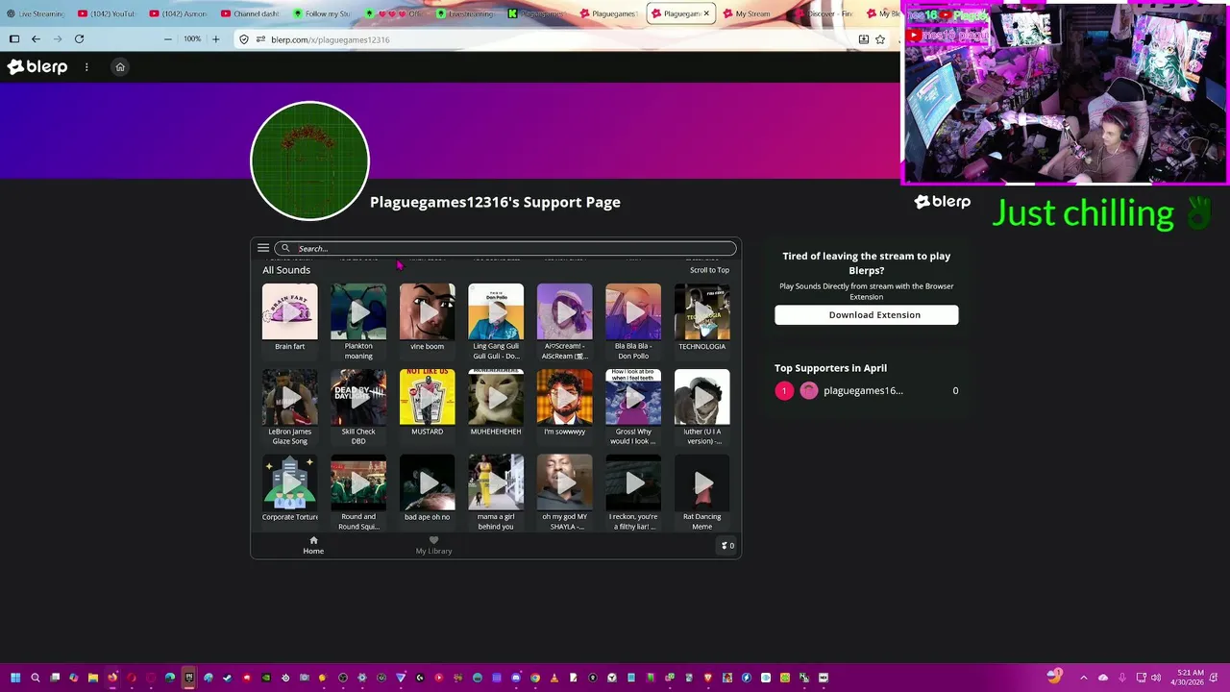Click the search field in sound board

pos(505,248)
